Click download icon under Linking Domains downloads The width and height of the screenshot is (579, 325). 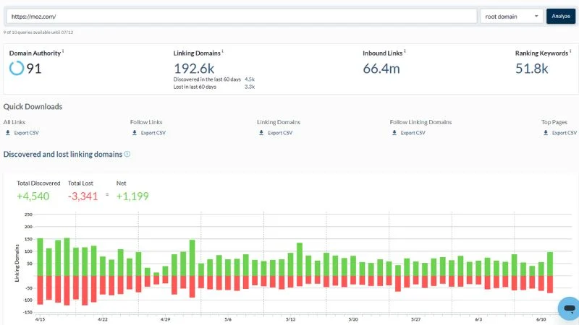point(261,133)
